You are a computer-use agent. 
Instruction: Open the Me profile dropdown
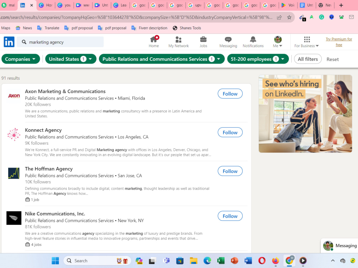(x=278, y=42)
